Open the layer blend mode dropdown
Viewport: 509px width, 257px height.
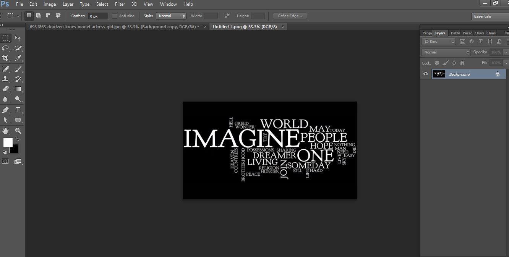(x=445, y=52)
